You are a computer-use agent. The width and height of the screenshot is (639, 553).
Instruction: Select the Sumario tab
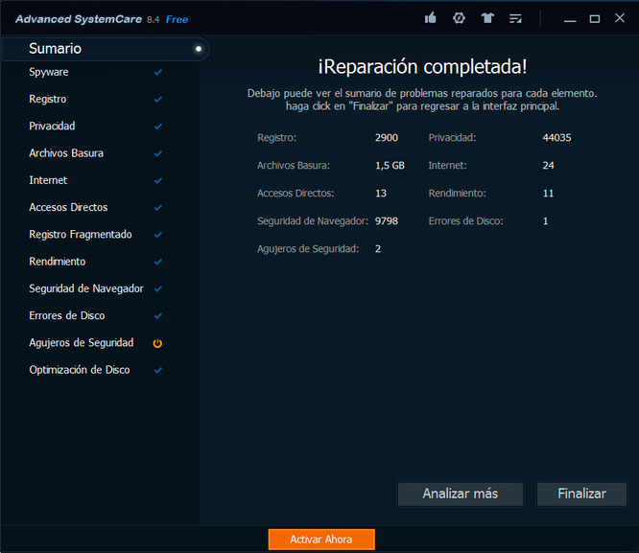106,49
